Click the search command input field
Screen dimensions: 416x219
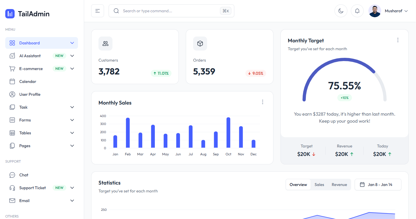pyautogui.click(x=169, y=11)
